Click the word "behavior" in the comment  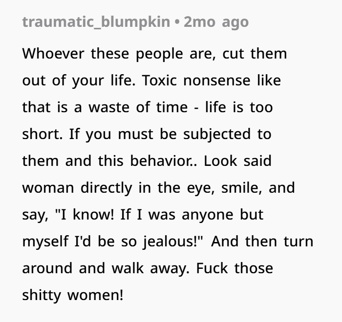tap(161, 161)
